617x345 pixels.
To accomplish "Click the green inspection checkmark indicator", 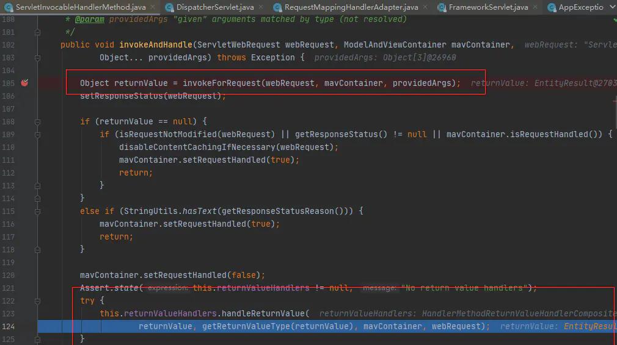I will click(613, 20).
